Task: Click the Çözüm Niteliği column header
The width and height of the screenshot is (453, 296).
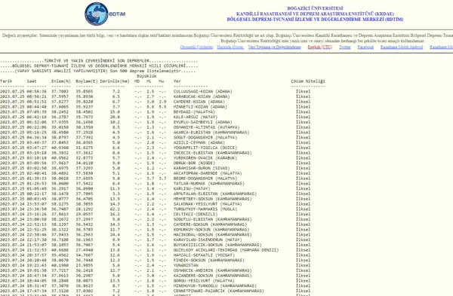Action: [x=308, y=81]
